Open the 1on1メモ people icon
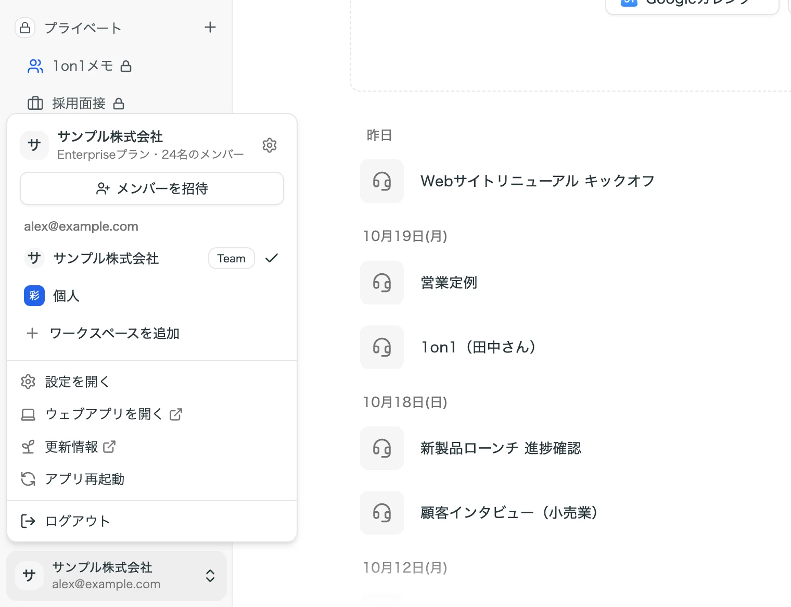Screen dimensions: 791x607 click(35, 66)
